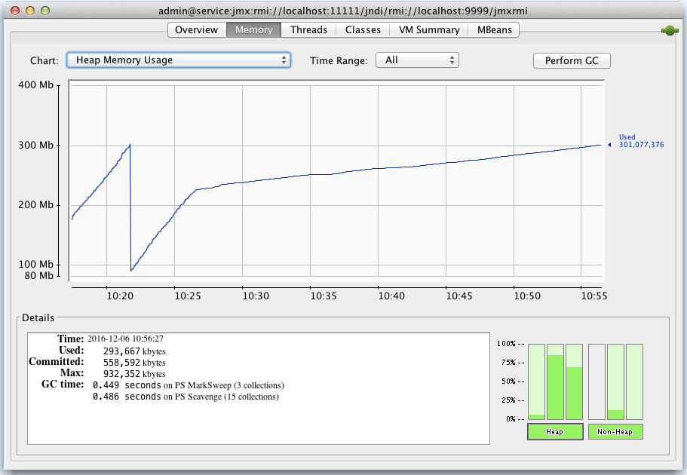Select the middle Heap memory pool bar

555,382
